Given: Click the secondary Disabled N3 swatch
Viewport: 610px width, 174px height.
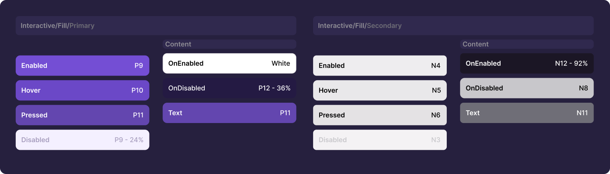Looking at the screenshot, I should [x=380, y=140].
